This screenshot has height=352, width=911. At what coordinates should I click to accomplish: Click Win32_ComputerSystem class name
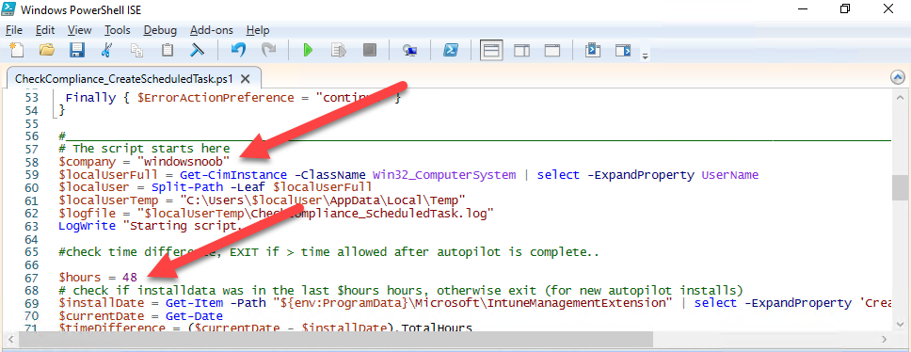tap(444, 174)
